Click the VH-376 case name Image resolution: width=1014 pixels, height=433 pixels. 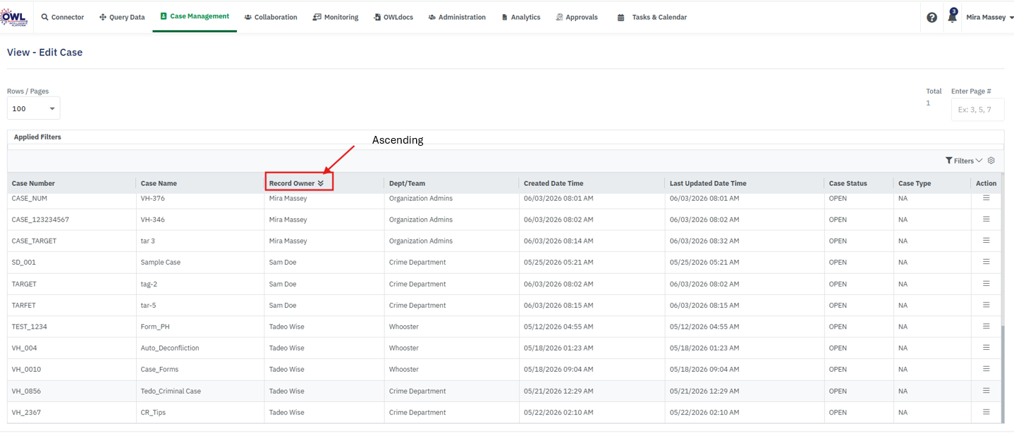152,198
